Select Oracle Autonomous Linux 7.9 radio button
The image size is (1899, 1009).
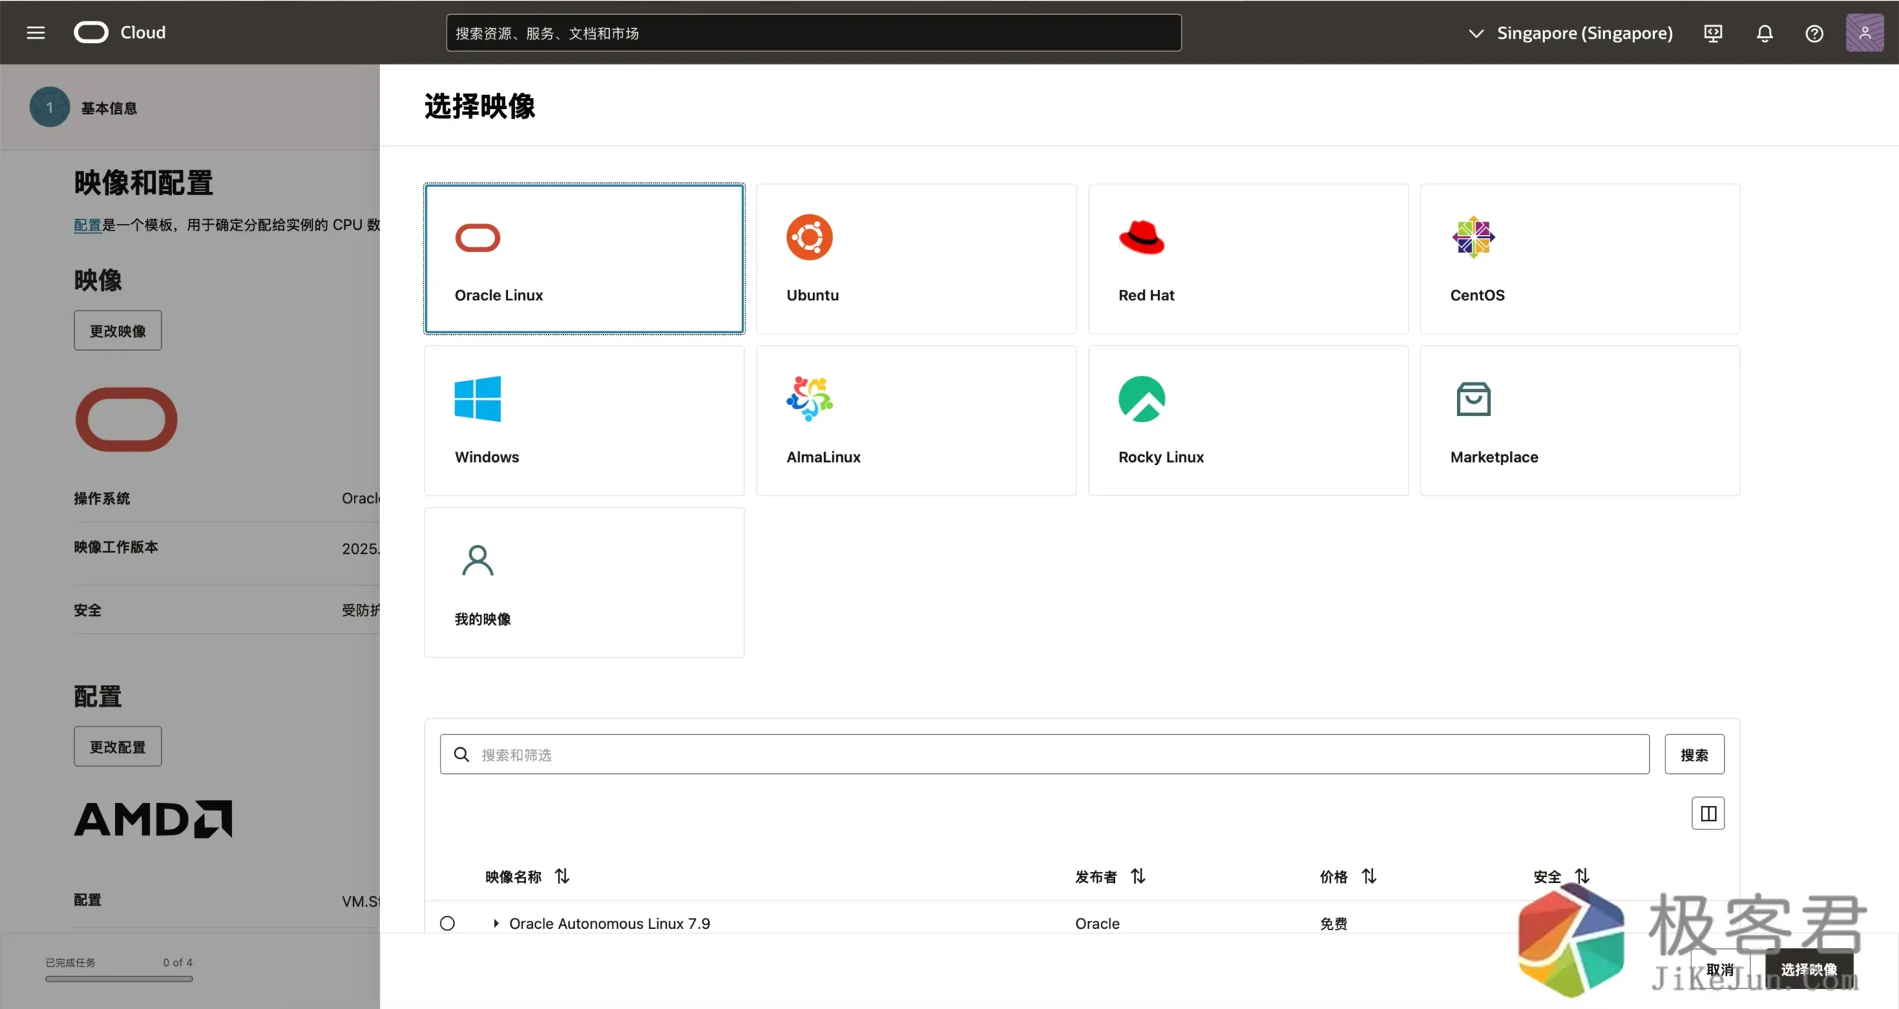[x=447, y=923]
